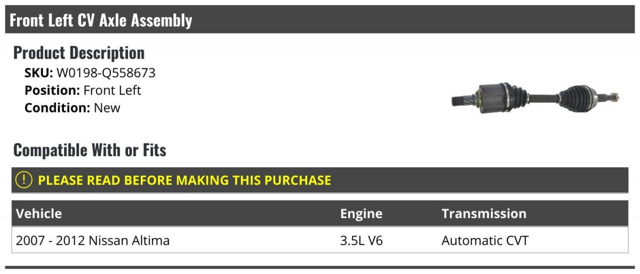The width and height of the screenshot is (640, 274).
Task: Click the yellow warning exclamation icon
Action: [24, 180]
